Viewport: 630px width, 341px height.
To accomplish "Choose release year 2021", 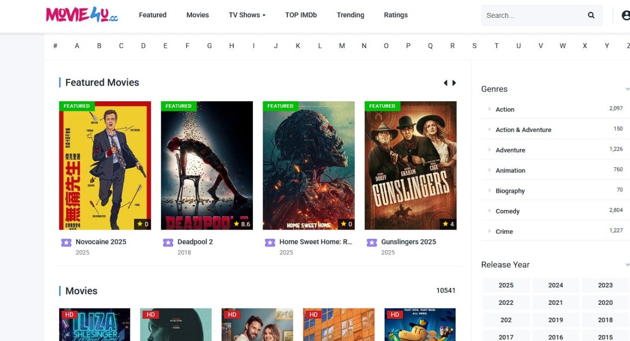I will click(x=556, y=303).
